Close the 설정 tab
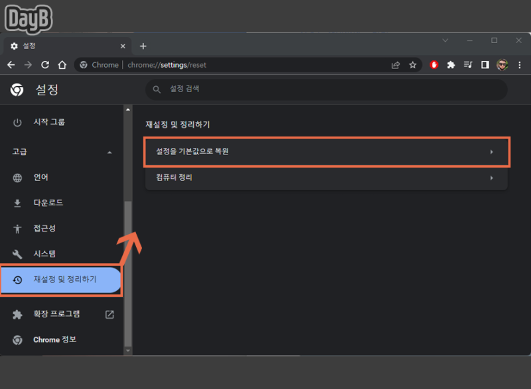This screenshot has width=531, height=389. [123, 46]
